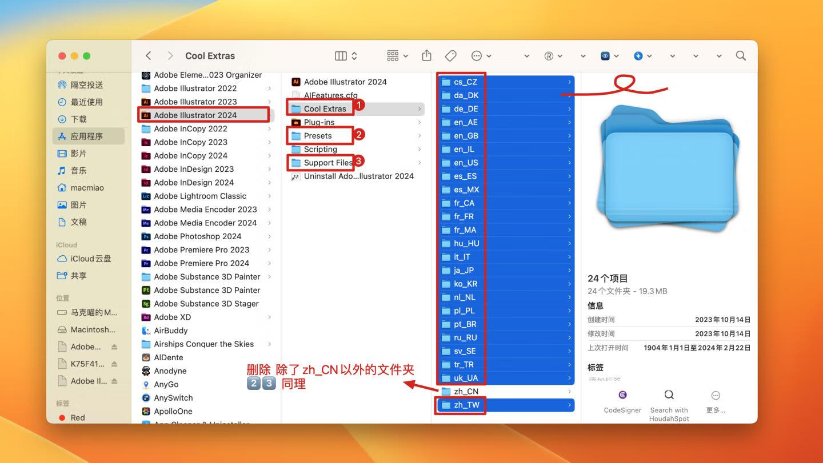Image resolution: width=823 pixels, height=463 pixels.
Task: Open 应用程序 (Applications) in the sidebar
Action: pyautogui.click(x=89, y=136)
